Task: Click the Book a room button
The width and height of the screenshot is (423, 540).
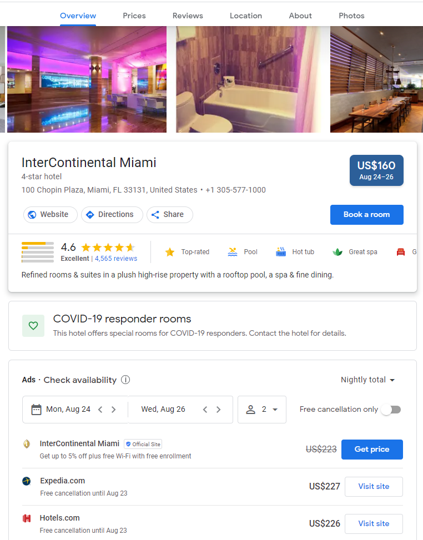Action: [x=366, y=215]
